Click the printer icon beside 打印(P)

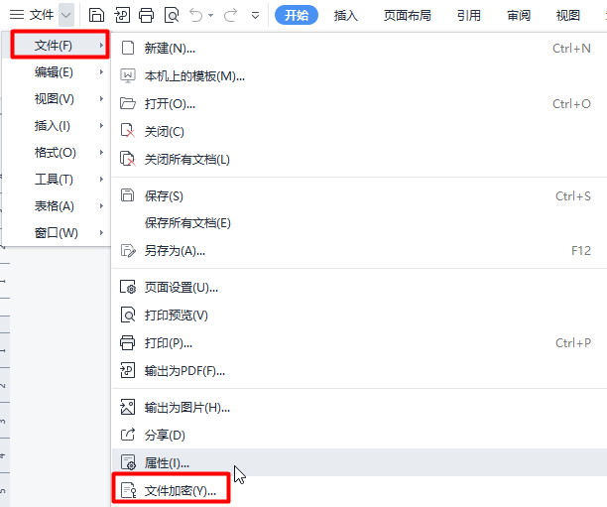[x=128, y=342]
